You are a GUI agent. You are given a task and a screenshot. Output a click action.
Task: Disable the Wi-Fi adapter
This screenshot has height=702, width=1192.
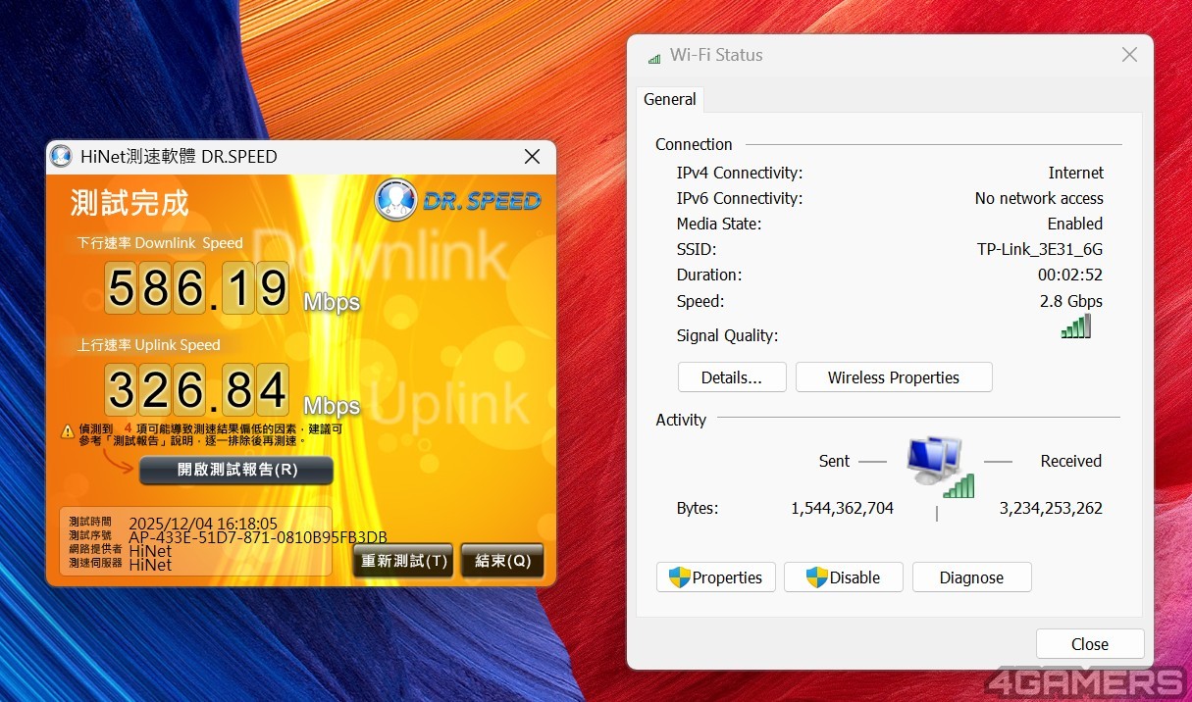(x=843, y=577)
